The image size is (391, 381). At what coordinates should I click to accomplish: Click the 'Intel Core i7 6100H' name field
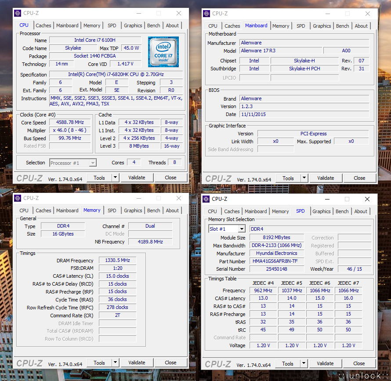click(x=95, y=40)
